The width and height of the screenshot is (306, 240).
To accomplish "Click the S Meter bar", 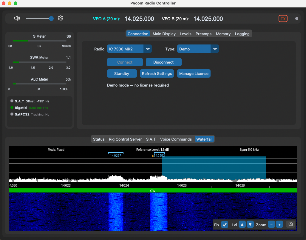I will (x=40, y=41).
